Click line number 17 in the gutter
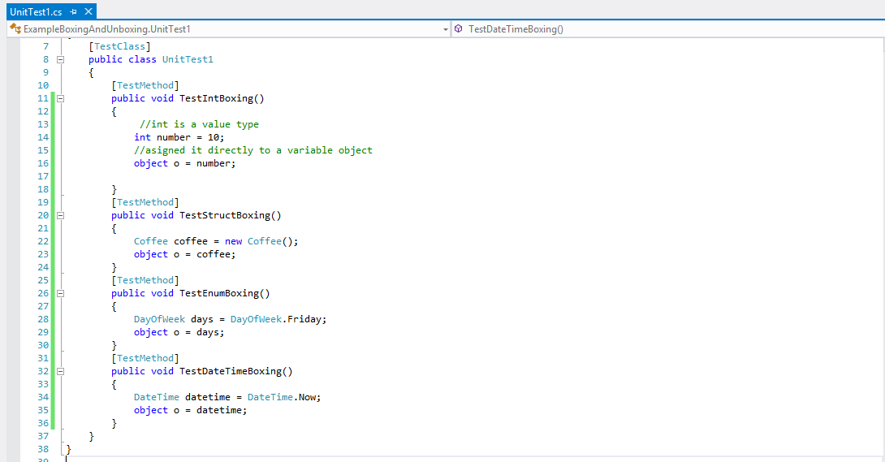 43,176
